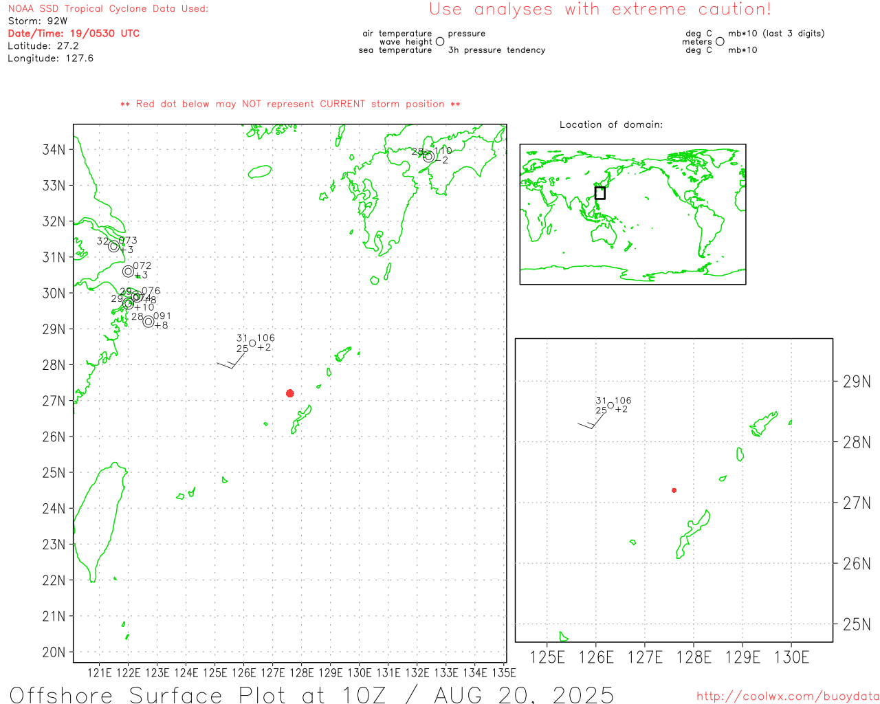Click the 'sea temperature' legend label
880x704 pixels.
[x=395, y=50]
